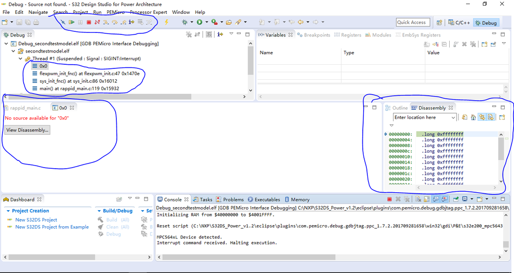Click Clear Console icon
Image resolution: width=514 pixels, height=273 pixels.
[418, 199]
